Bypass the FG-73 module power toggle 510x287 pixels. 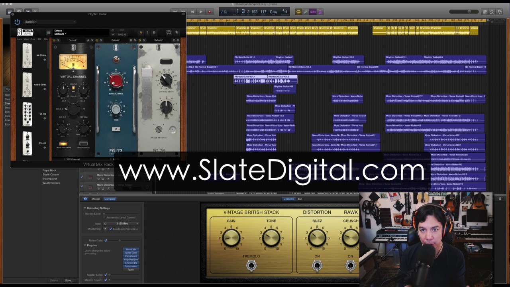pos(97,40)
